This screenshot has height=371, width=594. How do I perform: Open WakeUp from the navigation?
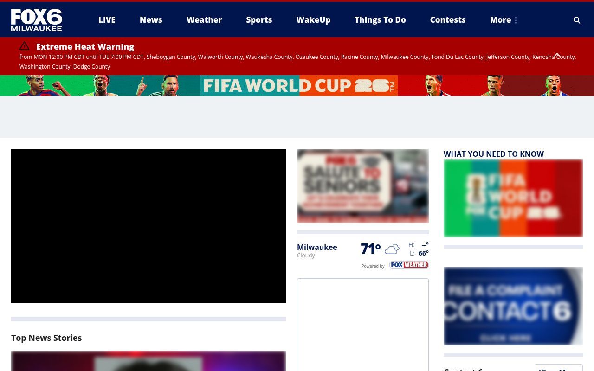pos(313,20)
